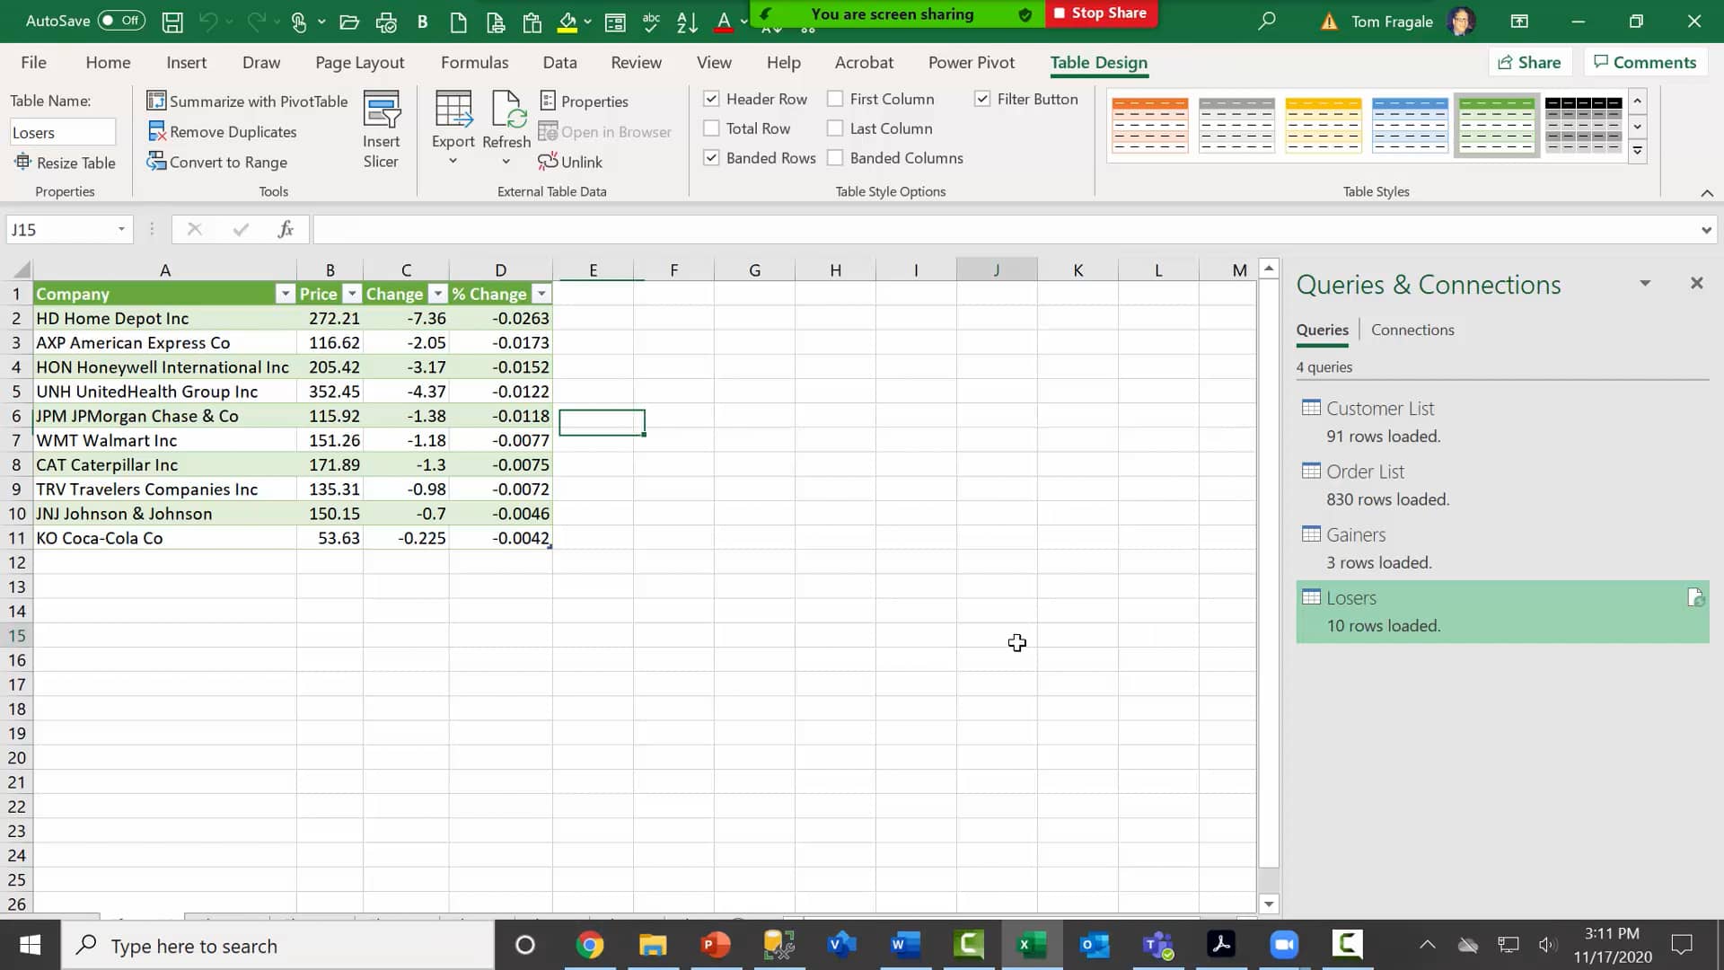Click Unlink external table icon
Image resolution: width=1724 pixels, height=970 pixels.
pos(548,162)
